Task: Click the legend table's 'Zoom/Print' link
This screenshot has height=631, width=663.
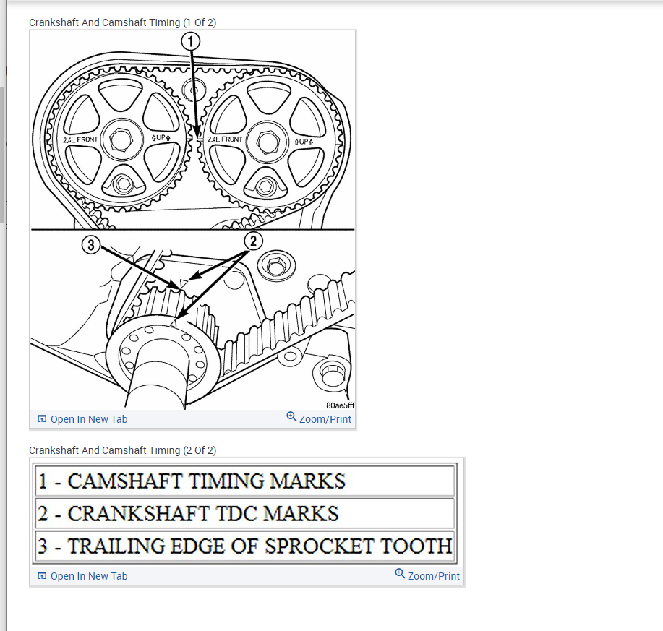Action: 433,576
